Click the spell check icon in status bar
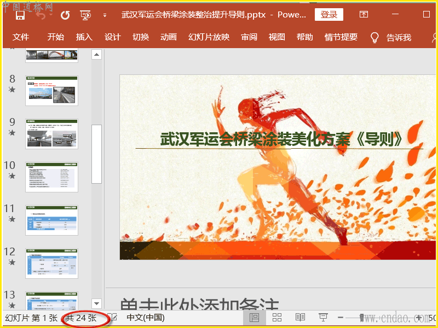 click(112, 318)
